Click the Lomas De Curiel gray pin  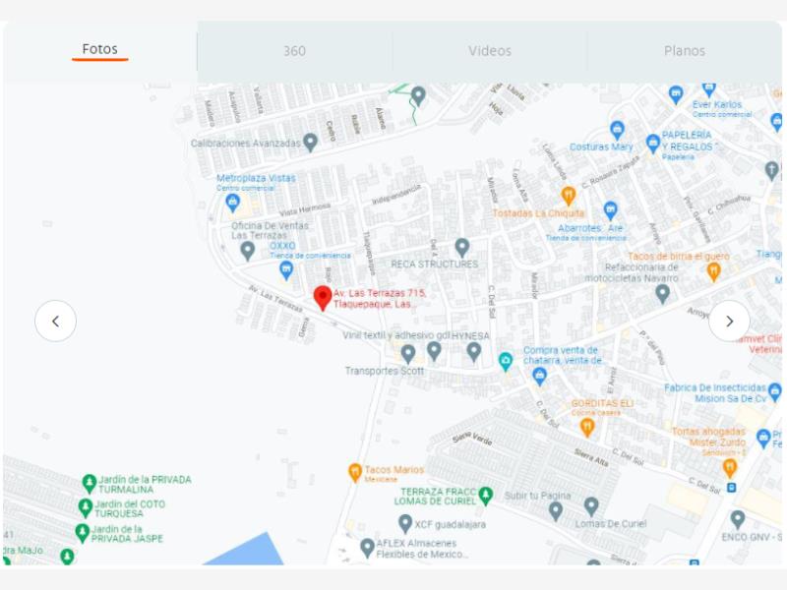591,507
